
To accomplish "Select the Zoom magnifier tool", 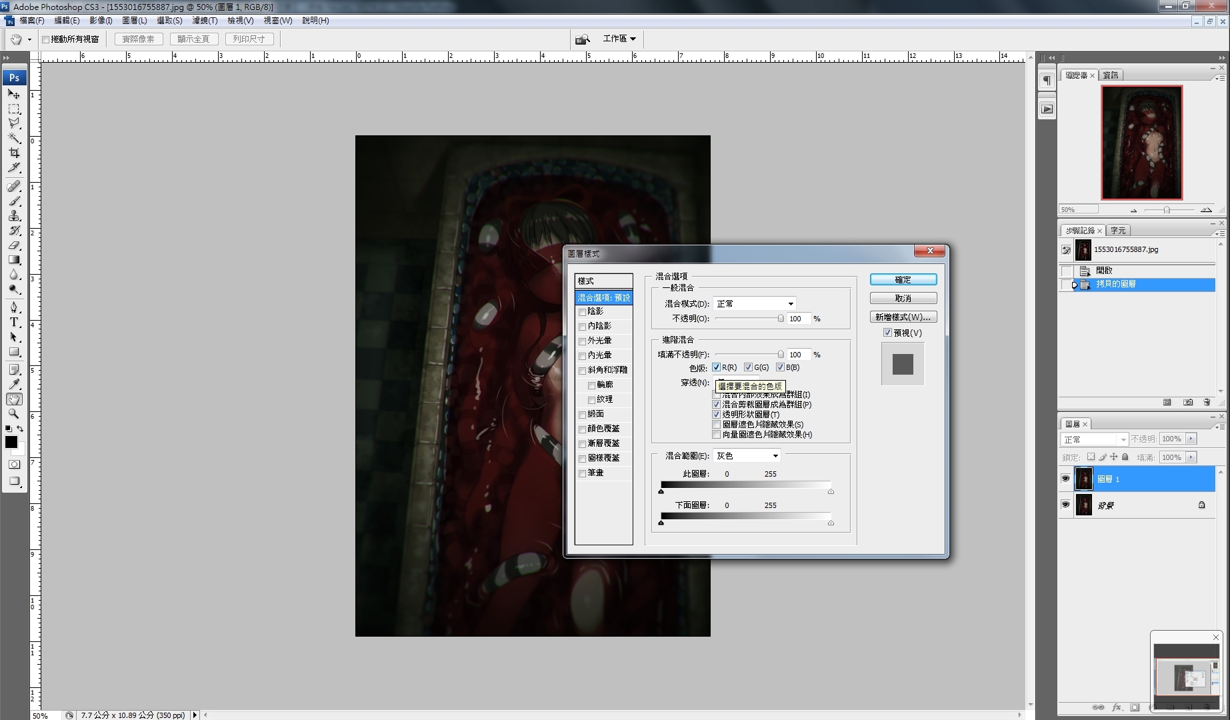I will [14, 413].
